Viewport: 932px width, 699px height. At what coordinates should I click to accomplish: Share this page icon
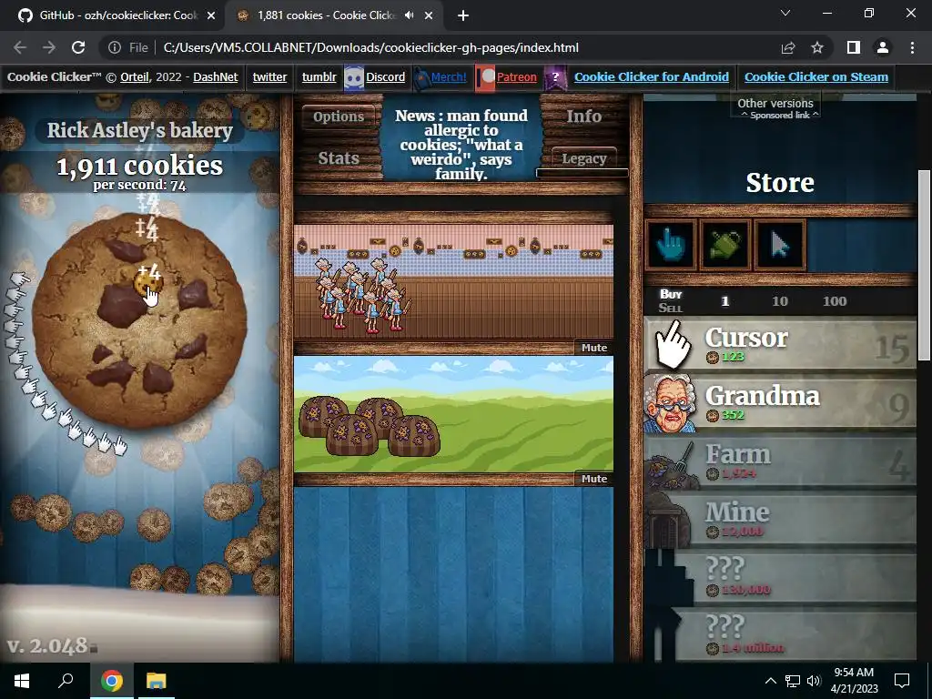pyautogui.click(x=788, y=47)
